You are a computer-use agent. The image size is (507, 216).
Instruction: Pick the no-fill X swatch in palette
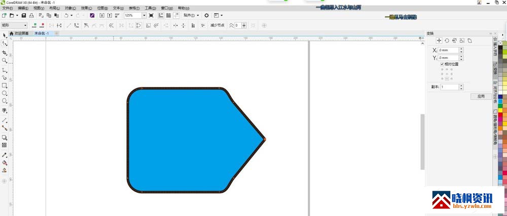click(x=500, y=43)
